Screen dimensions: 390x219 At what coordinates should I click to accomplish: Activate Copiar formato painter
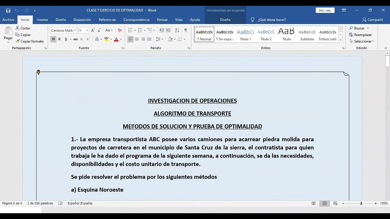click(30, 41)
